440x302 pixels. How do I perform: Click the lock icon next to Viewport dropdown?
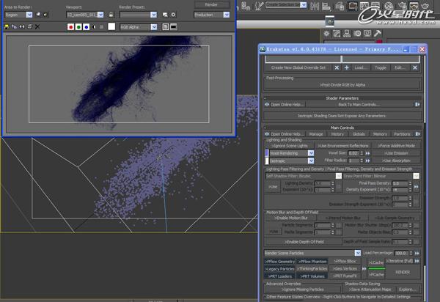(x=111, y=14)
